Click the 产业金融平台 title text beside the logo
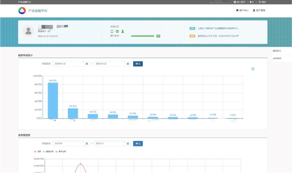Screen dimensions: 292x173 [38, 10]
